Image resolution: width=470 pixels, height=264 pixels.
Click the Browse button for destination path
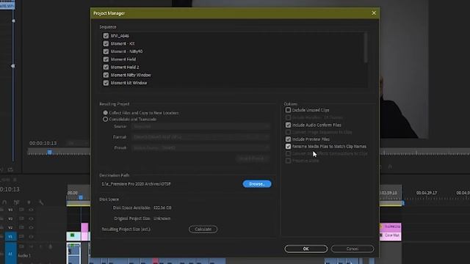click(257, 184)
